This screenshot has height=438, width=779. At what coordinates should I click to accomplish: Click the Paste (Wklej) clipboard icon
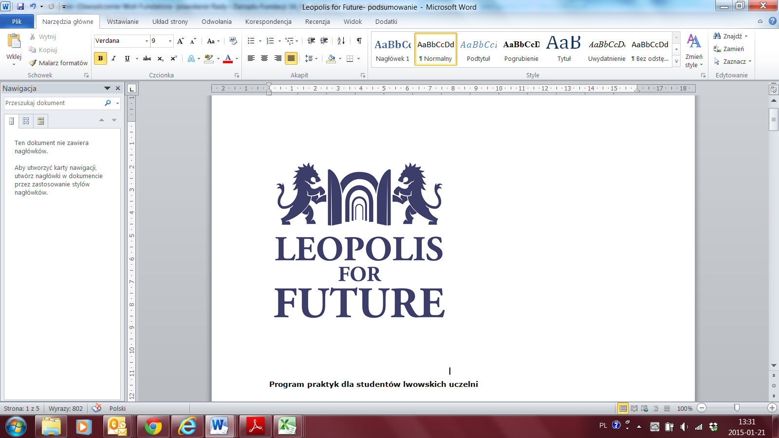(14, 42)
